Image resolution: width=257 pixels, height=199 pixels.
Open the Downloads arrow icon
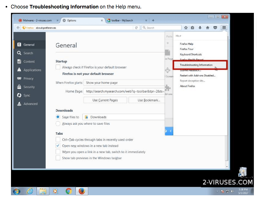(x=200, y=28)
